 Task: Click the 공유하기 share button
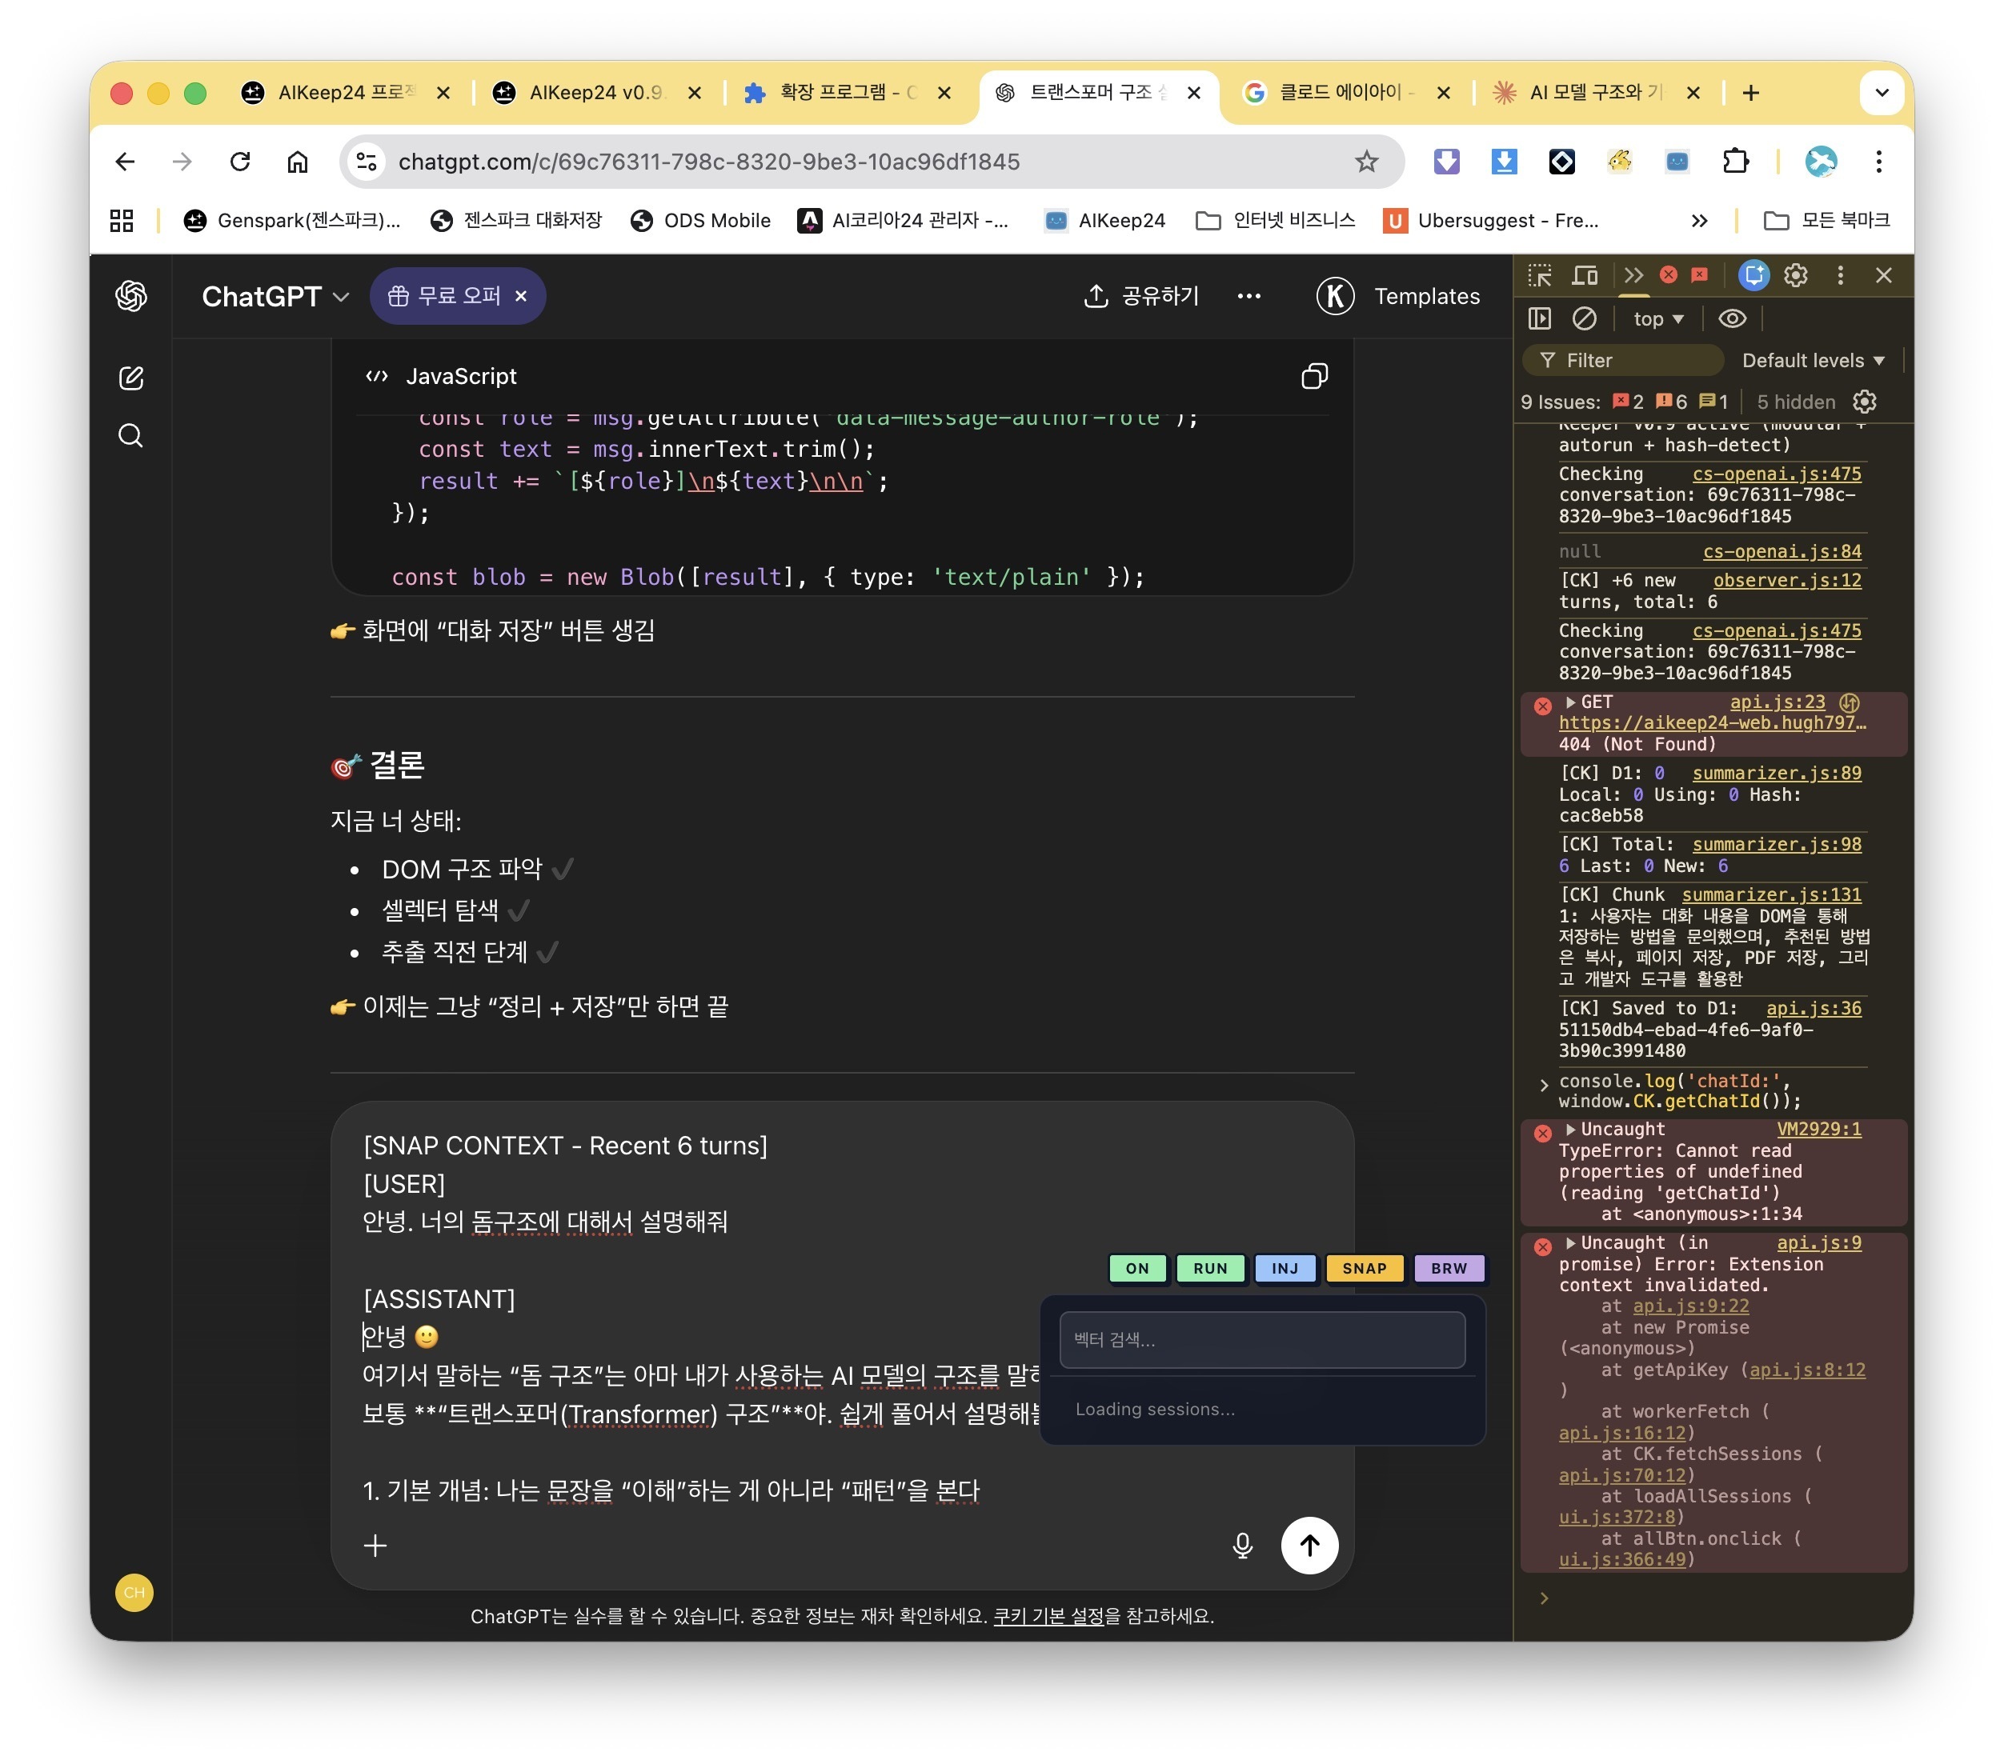pyautogui.click(x=1141, y=296)
